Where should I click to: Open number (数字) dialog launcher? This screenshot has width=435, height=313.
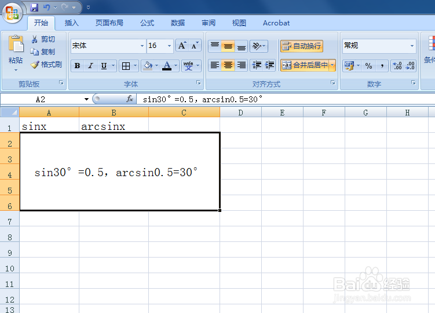pyautogui.click(x=414, y=83)
